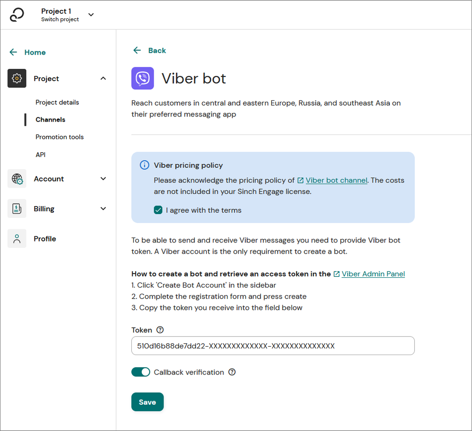Click the info icon beside Viber pricing policy
Screen dimensions: 472x431
[145, 165]
